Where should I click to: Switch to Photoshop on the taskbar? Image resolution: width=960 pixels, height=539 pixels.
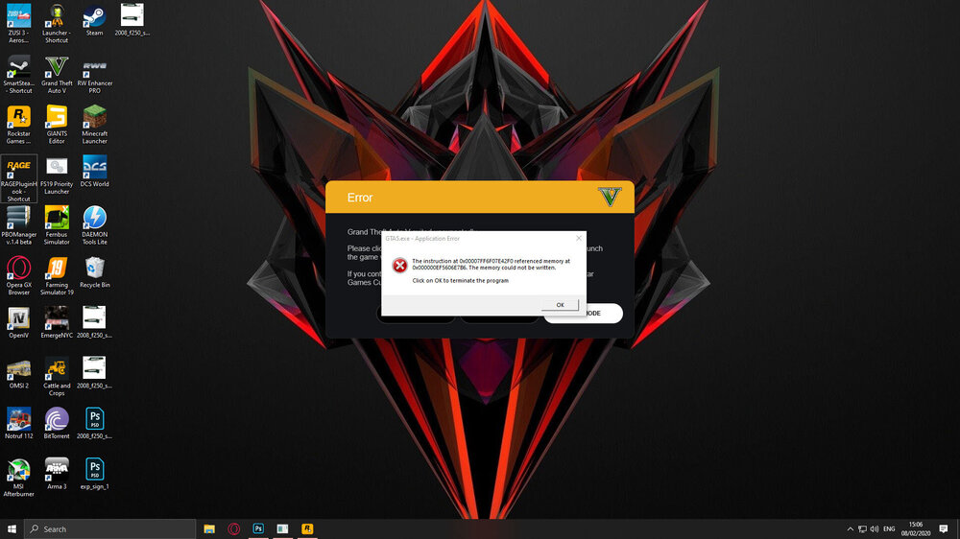pyautogui.click(x=258, y=528)
